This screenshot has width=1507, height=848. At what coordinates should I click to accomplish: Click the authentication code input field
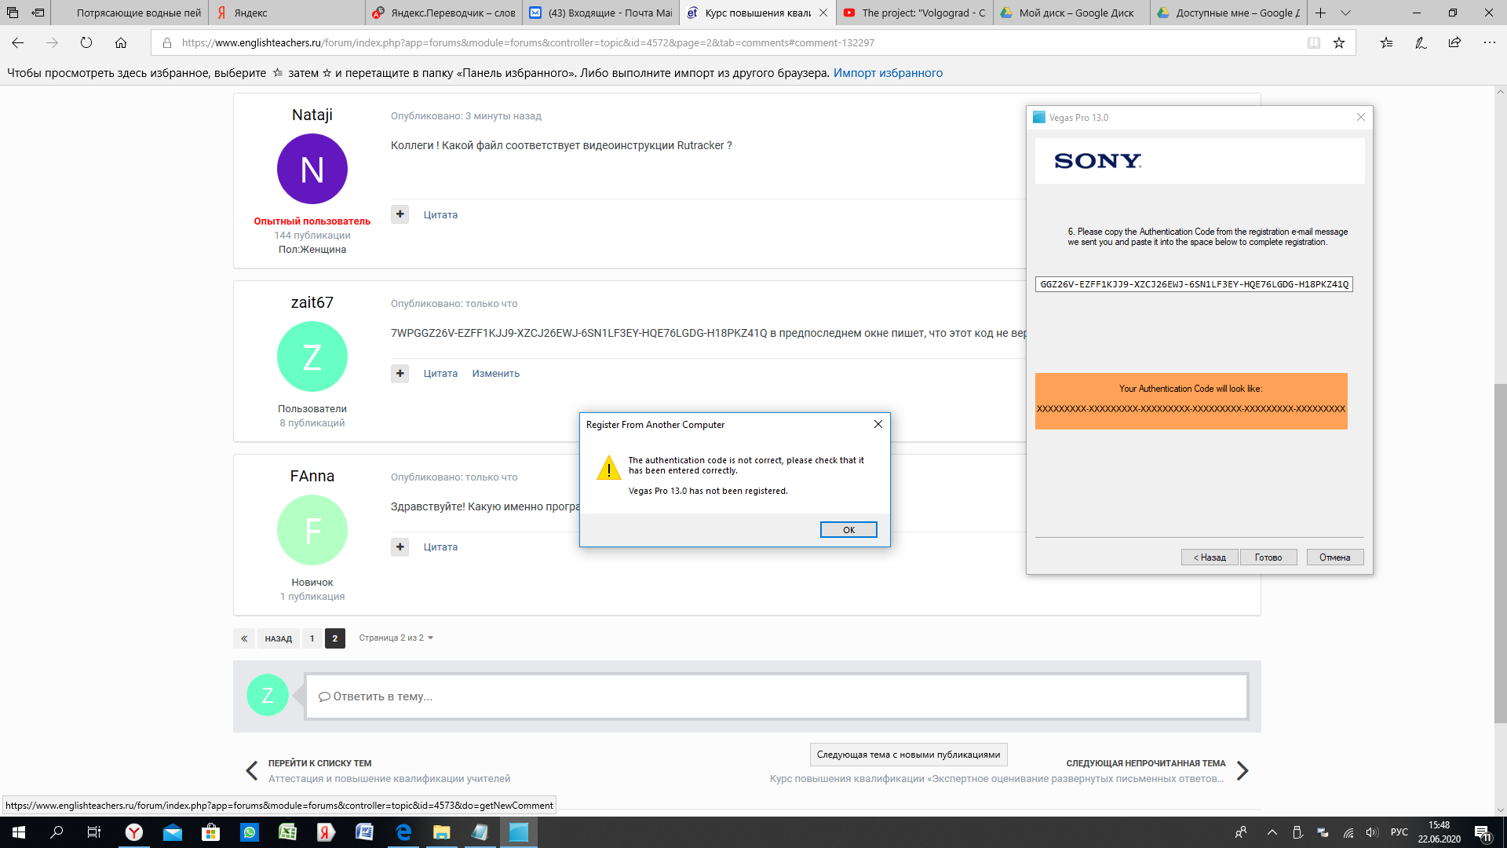[1194, 284]
